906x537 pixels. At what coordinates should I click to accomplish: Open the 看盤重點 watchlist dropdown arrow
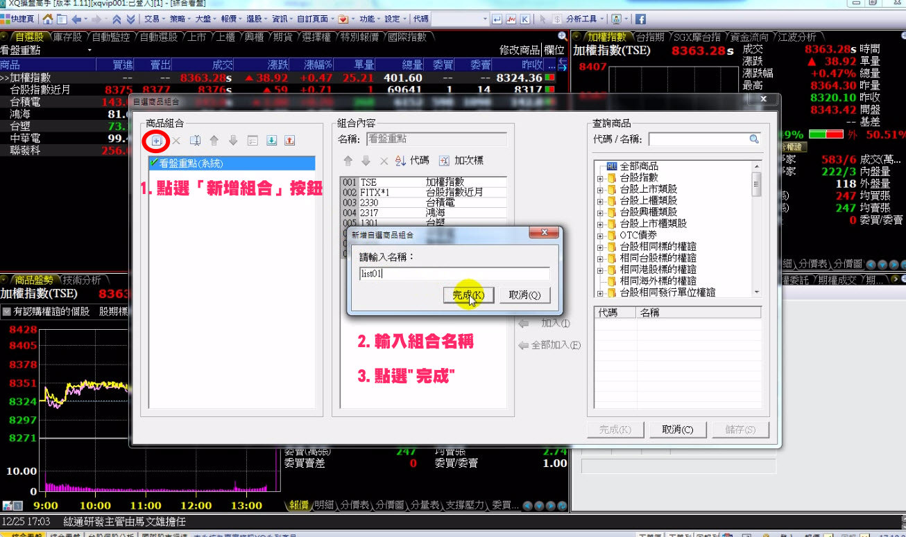tap(89, 50)
